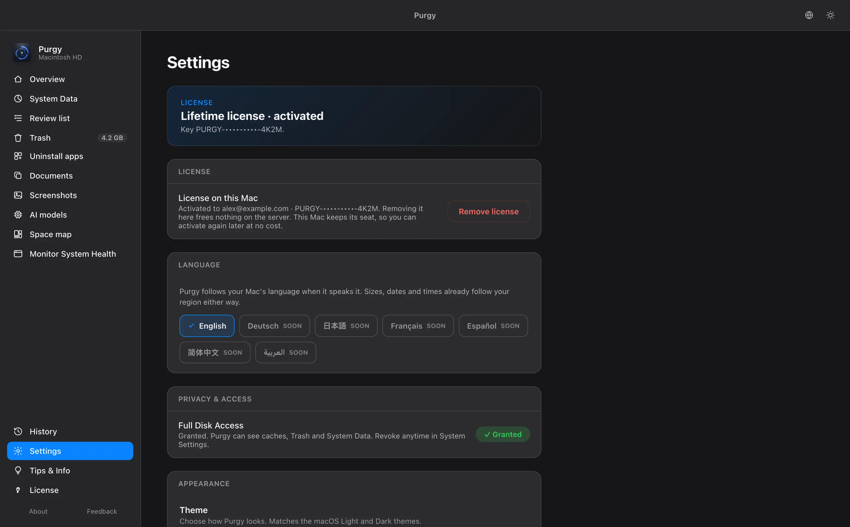
Task: Click the Review list checklist icon
Action: 18,118
